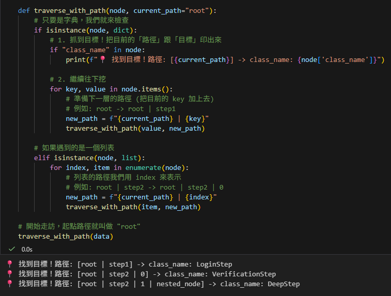Image resolution: width=391 pixels, height=296 pixels.
Task: Click the line "elif isinstance(node, list):"
Action: (x=89, y=158)
